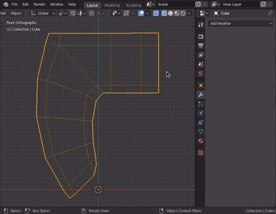Open the Object Data mesh properties tab

click(201, 132)
